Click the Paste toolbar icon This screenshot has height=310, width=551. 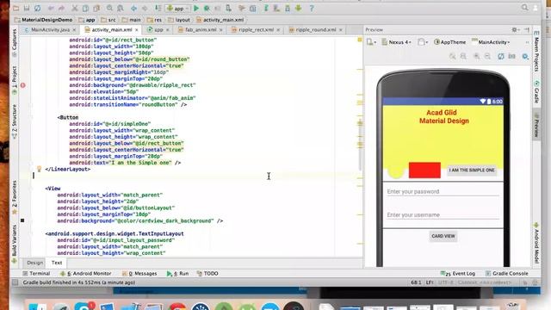click(96, 8)
